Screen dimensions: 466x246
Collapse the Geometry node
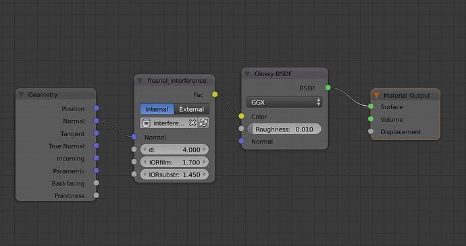pos(21,94)
